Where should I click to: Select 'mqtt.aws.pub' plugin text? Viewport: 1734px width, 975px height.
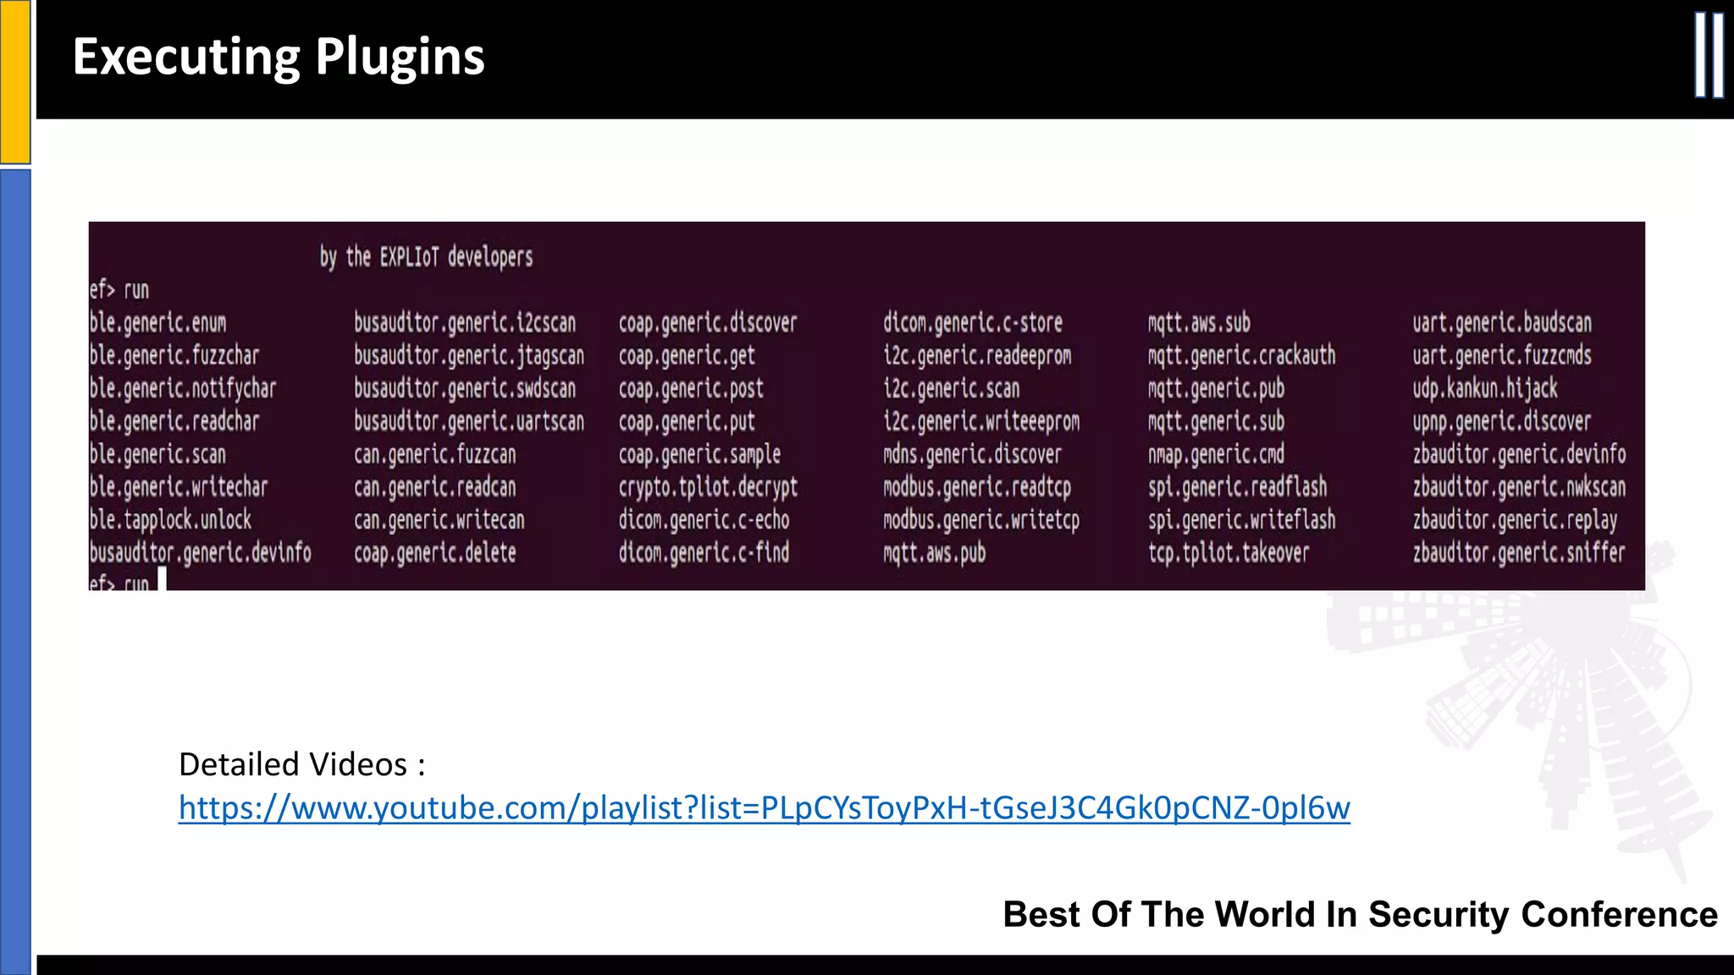coord(935,553)
